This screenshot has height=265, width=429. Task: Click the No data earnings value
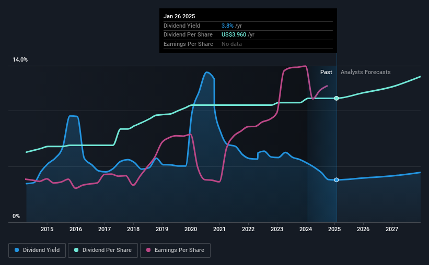[231, 44]
